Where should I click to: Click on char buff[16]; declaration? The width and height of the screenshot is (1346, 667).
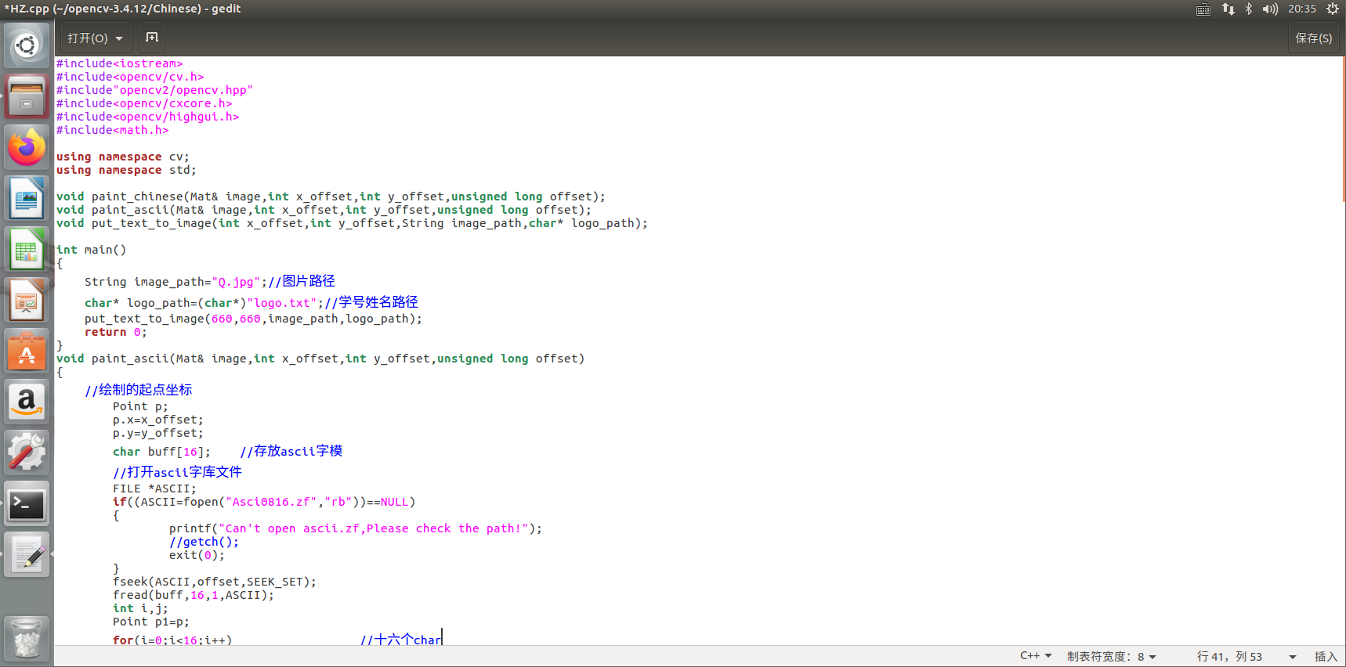coord(161,452)
